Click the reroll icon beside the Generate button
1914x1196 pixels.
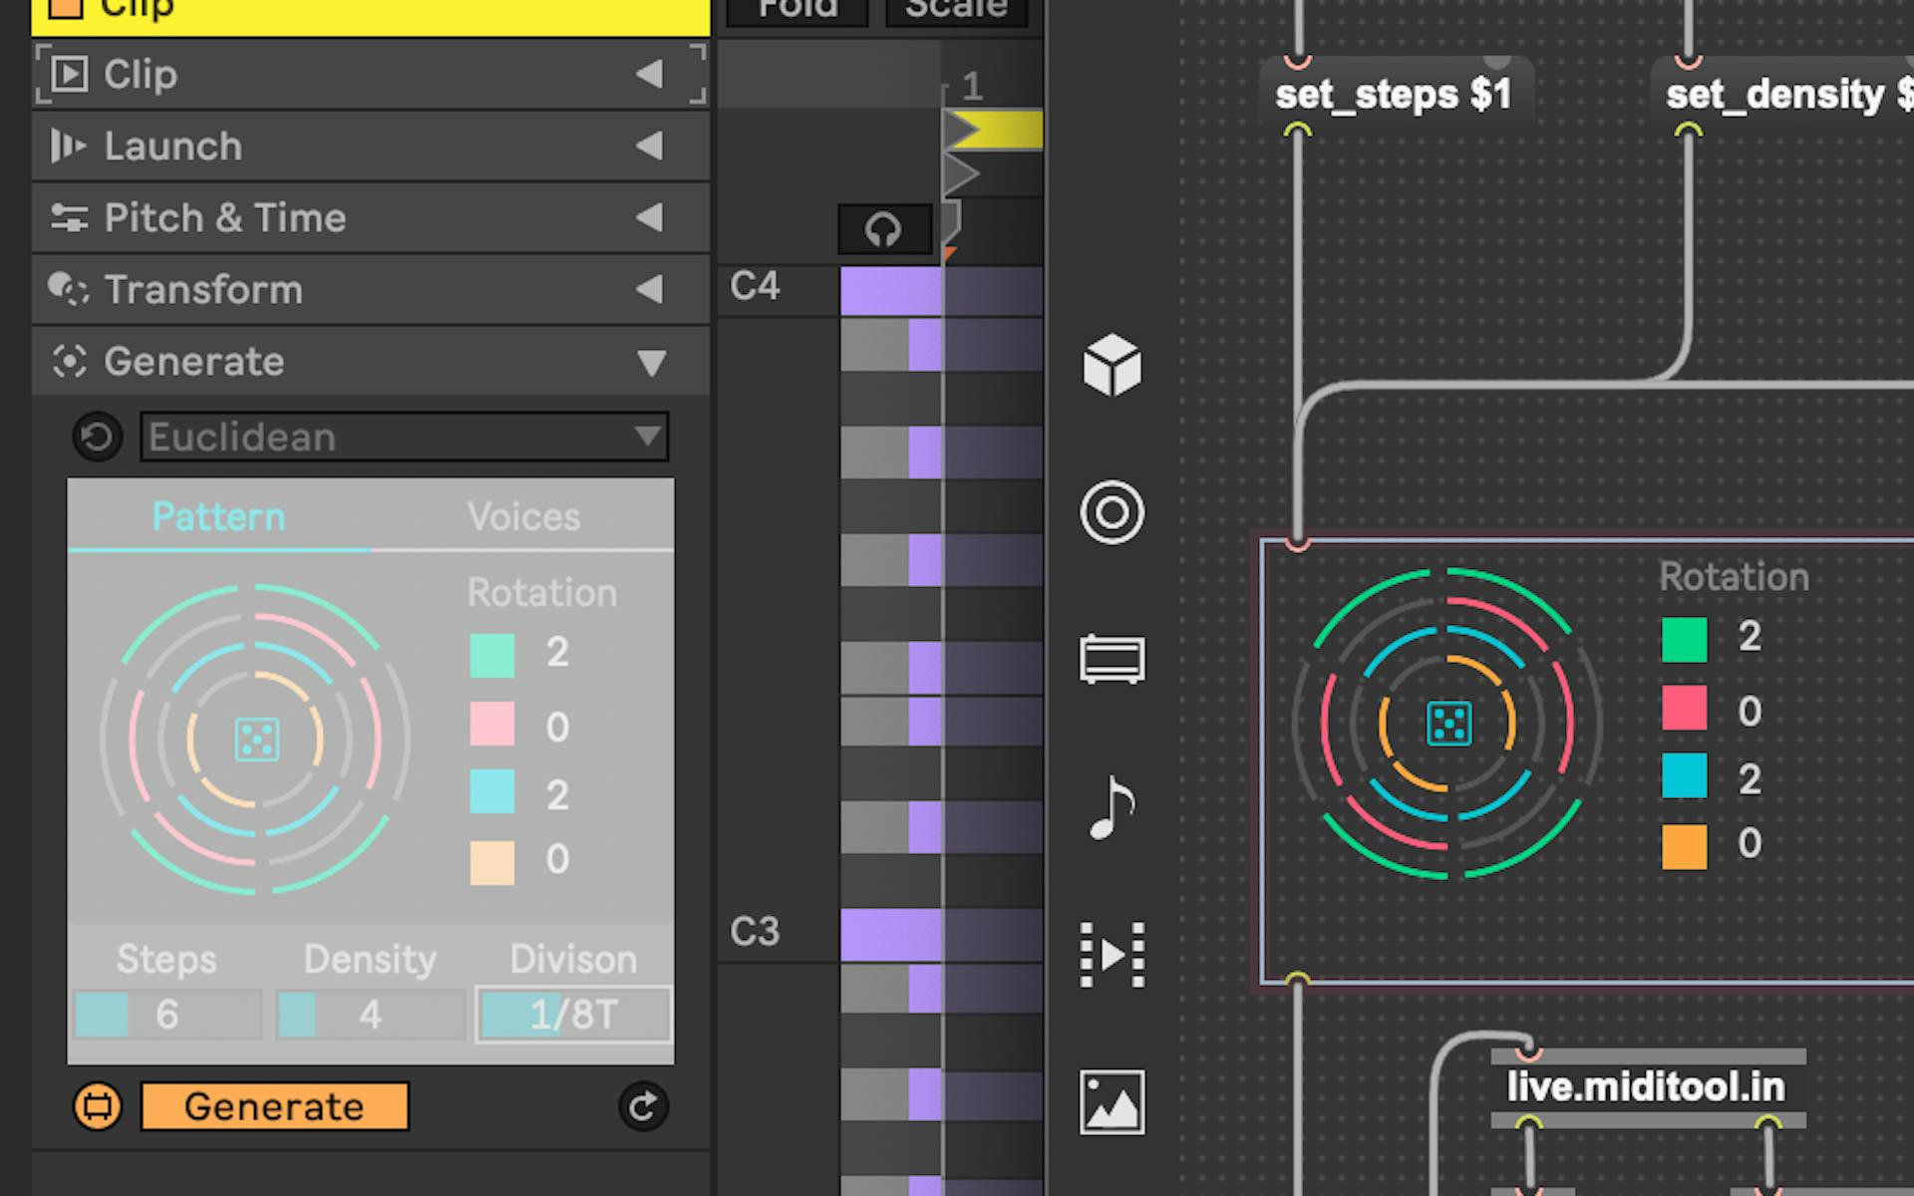(643, 1106)
